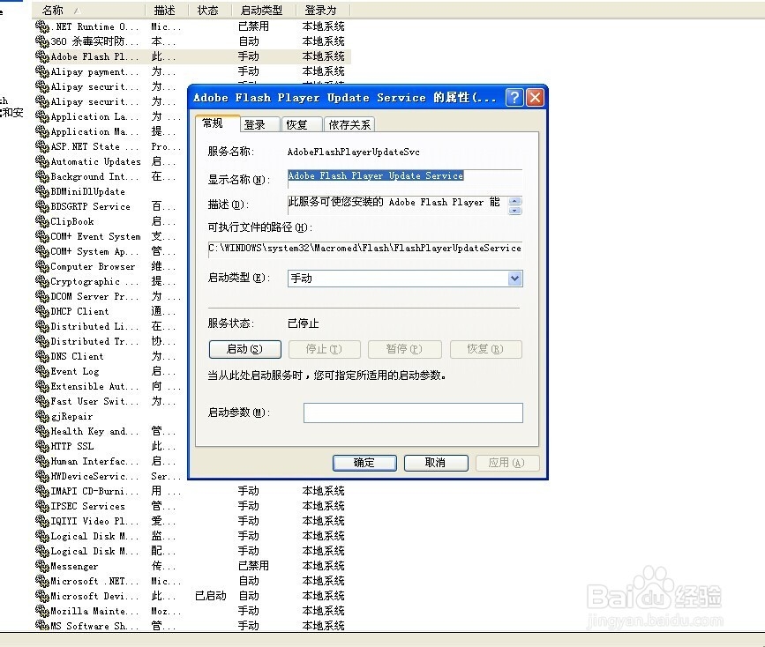765x647 pixels.
Task: Click the 应用 button
Action: (507, 463)
